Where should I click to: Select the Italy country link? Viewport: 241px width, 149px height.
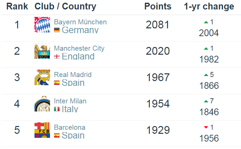70,109
